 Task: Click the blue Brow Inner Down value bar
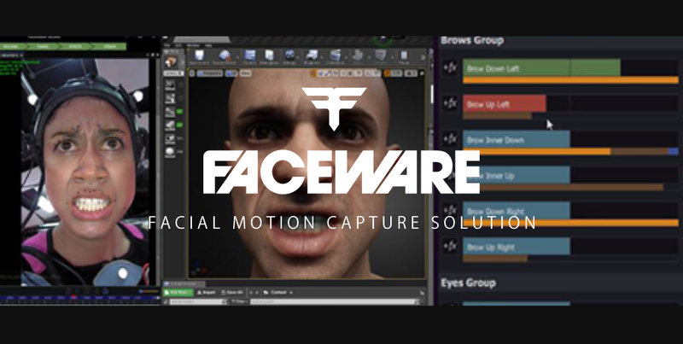(x=517, y=139)
